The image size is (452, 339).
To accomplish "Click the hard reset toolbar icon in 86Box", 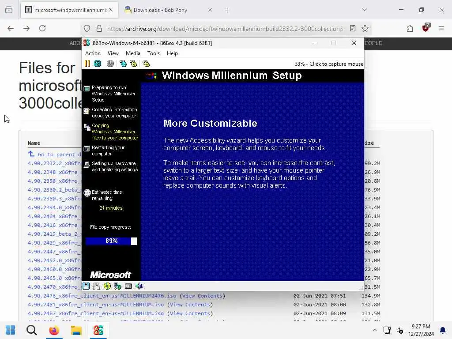I will 98,64.
